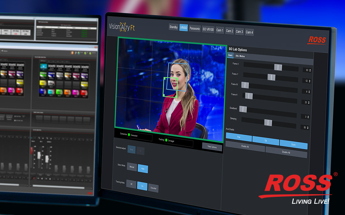Click the Frame X slider handle

pos(278,67)
